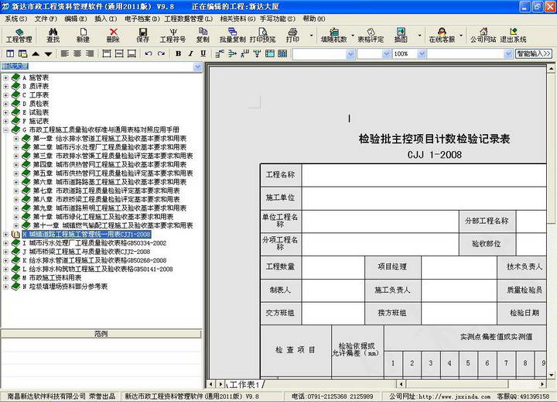Click the 智能输入>> button
Screen dimensions: 557x402
pos(534,53)
